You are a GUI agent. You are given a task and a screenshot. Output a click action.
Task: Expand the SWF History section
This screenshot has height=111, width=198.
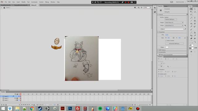158,50
